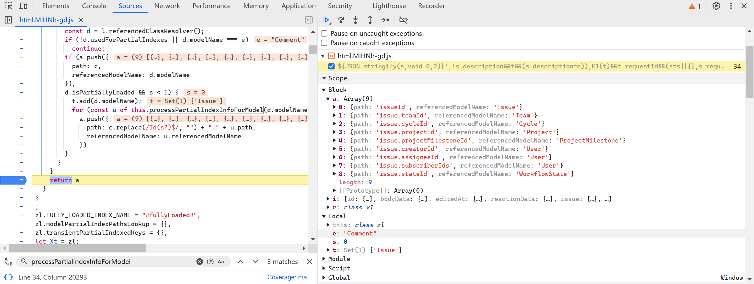Toggle the inspect element selector icon
The image size is (754, 284).
8,6
